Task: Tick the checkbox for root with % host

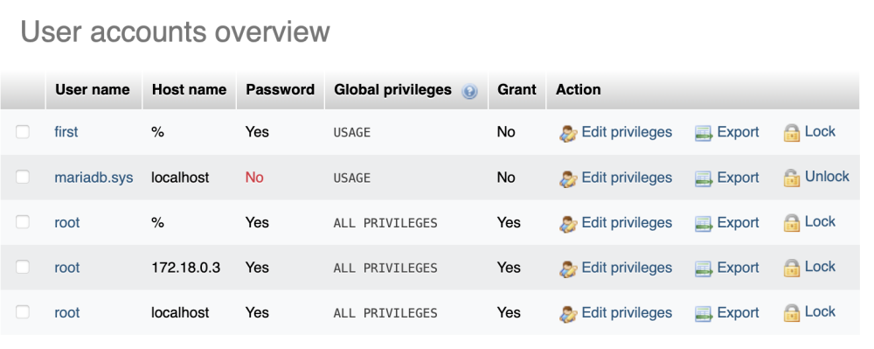Action: (x=23, y=222)
